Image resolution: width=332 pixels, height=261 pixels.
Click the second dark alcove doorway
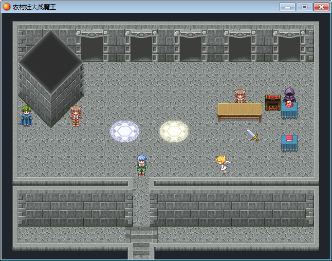(x=141, y=49)
